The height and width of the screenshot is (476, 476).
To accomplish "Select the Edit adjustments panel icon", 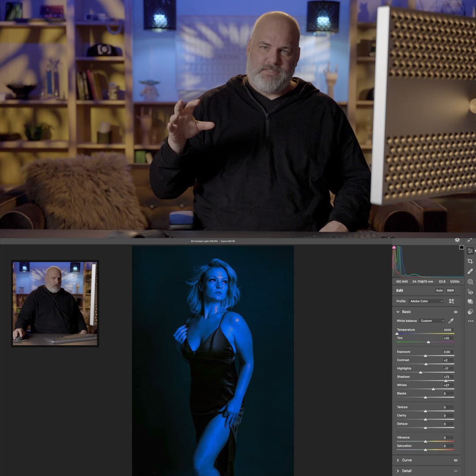I will click(x=470, y=251).
